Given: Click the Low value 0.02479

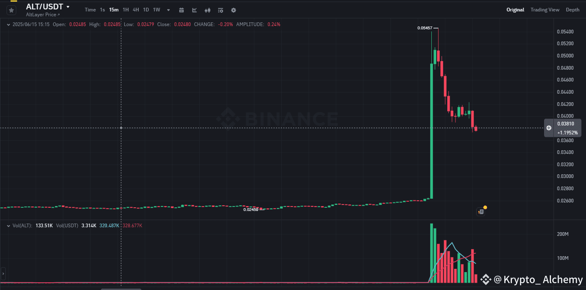Looking at the screenshot, I should pos(145,24).
